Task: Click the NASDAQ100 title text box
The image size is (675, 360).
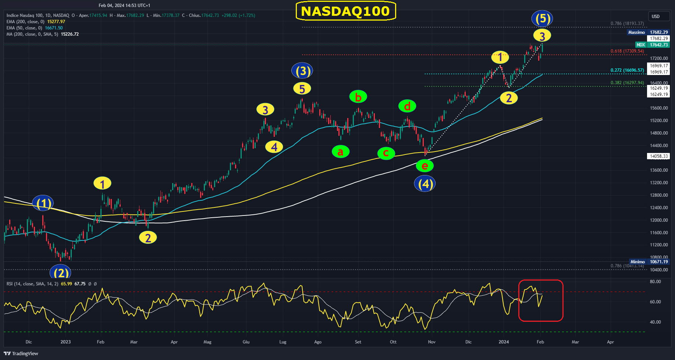Action: [x=346, y=11]
